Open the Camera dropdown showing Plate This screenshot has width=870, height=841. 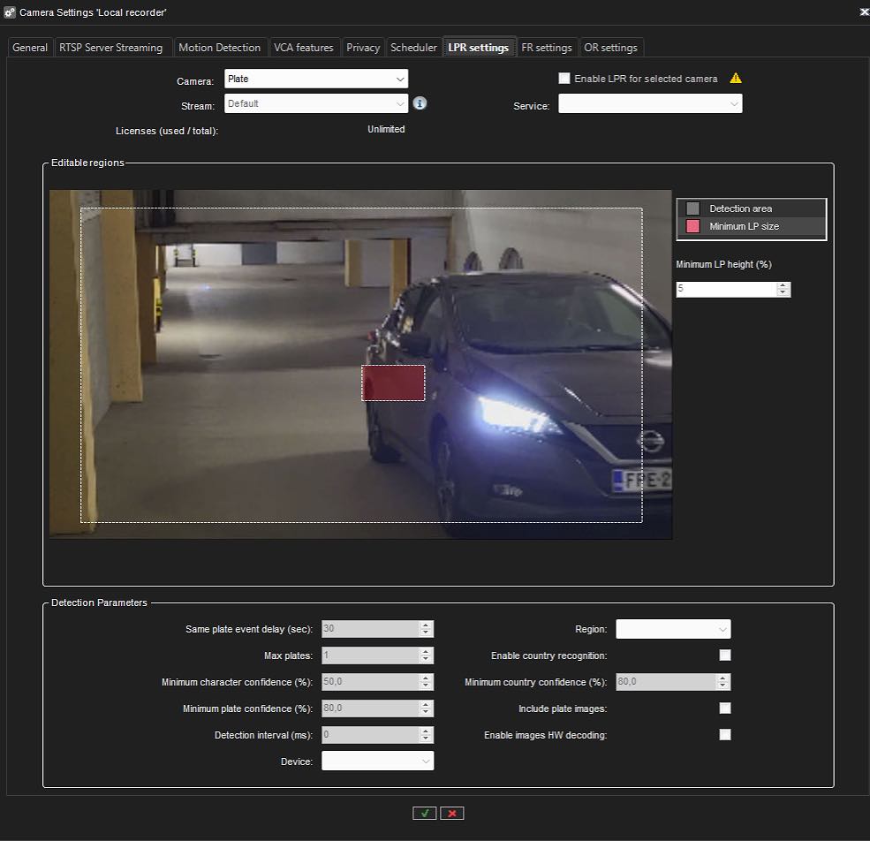point(316,79)
